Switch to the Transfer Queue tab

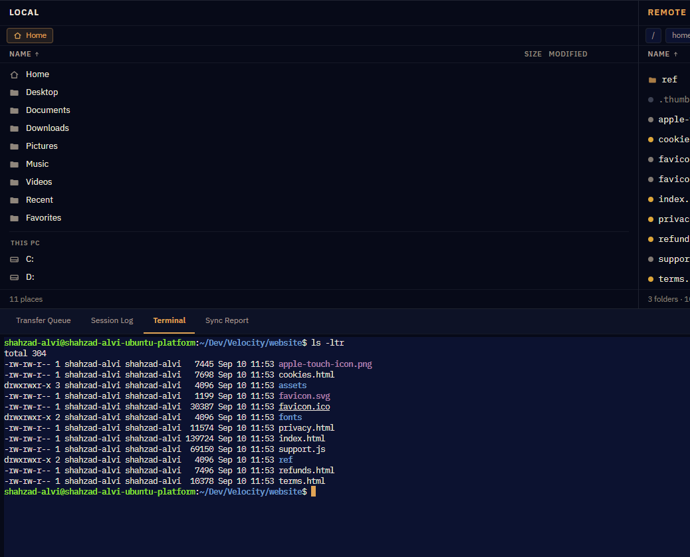(44, 321)
